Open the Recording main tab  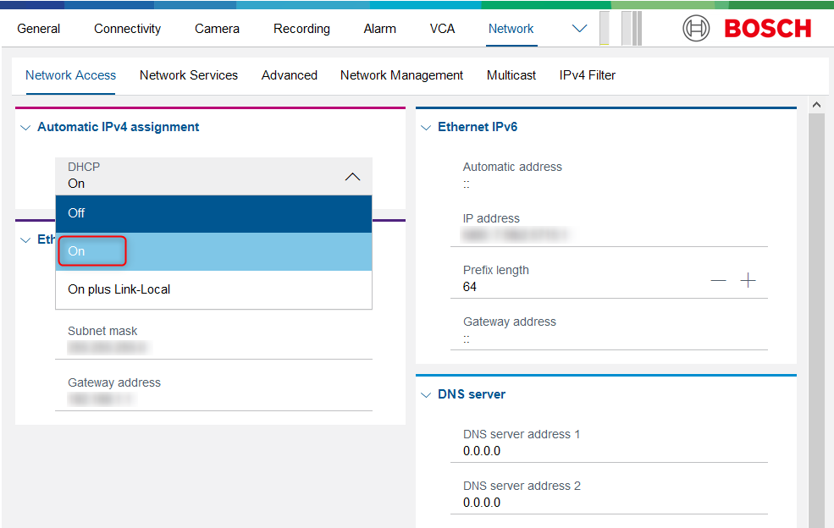[x=301, y=29]
